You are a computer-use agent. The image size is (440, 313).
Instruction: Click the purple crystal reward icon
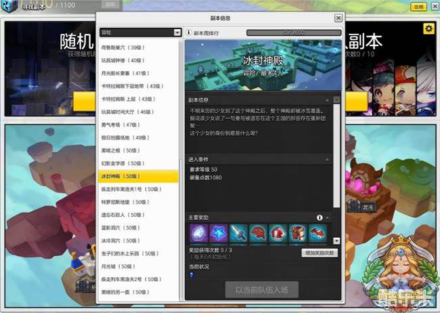click(x=198, y=233)
